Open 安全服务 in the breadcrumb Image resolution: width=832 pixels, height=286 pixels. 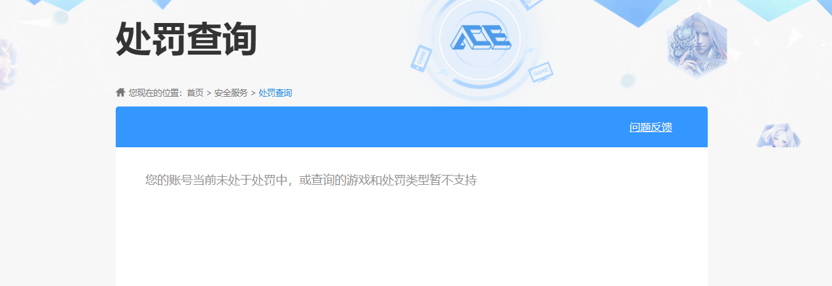click(231, 93)
